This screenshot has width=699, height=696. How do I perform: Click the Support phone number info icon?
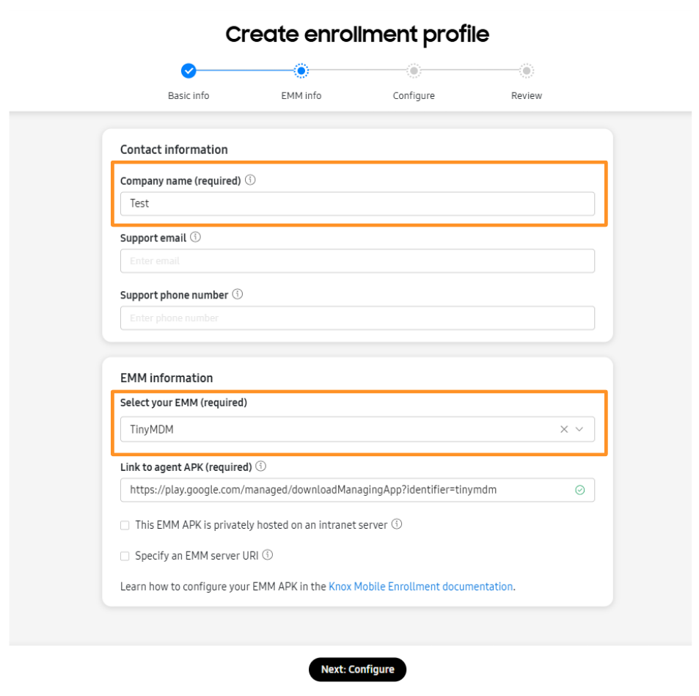(x=238, y=295)
